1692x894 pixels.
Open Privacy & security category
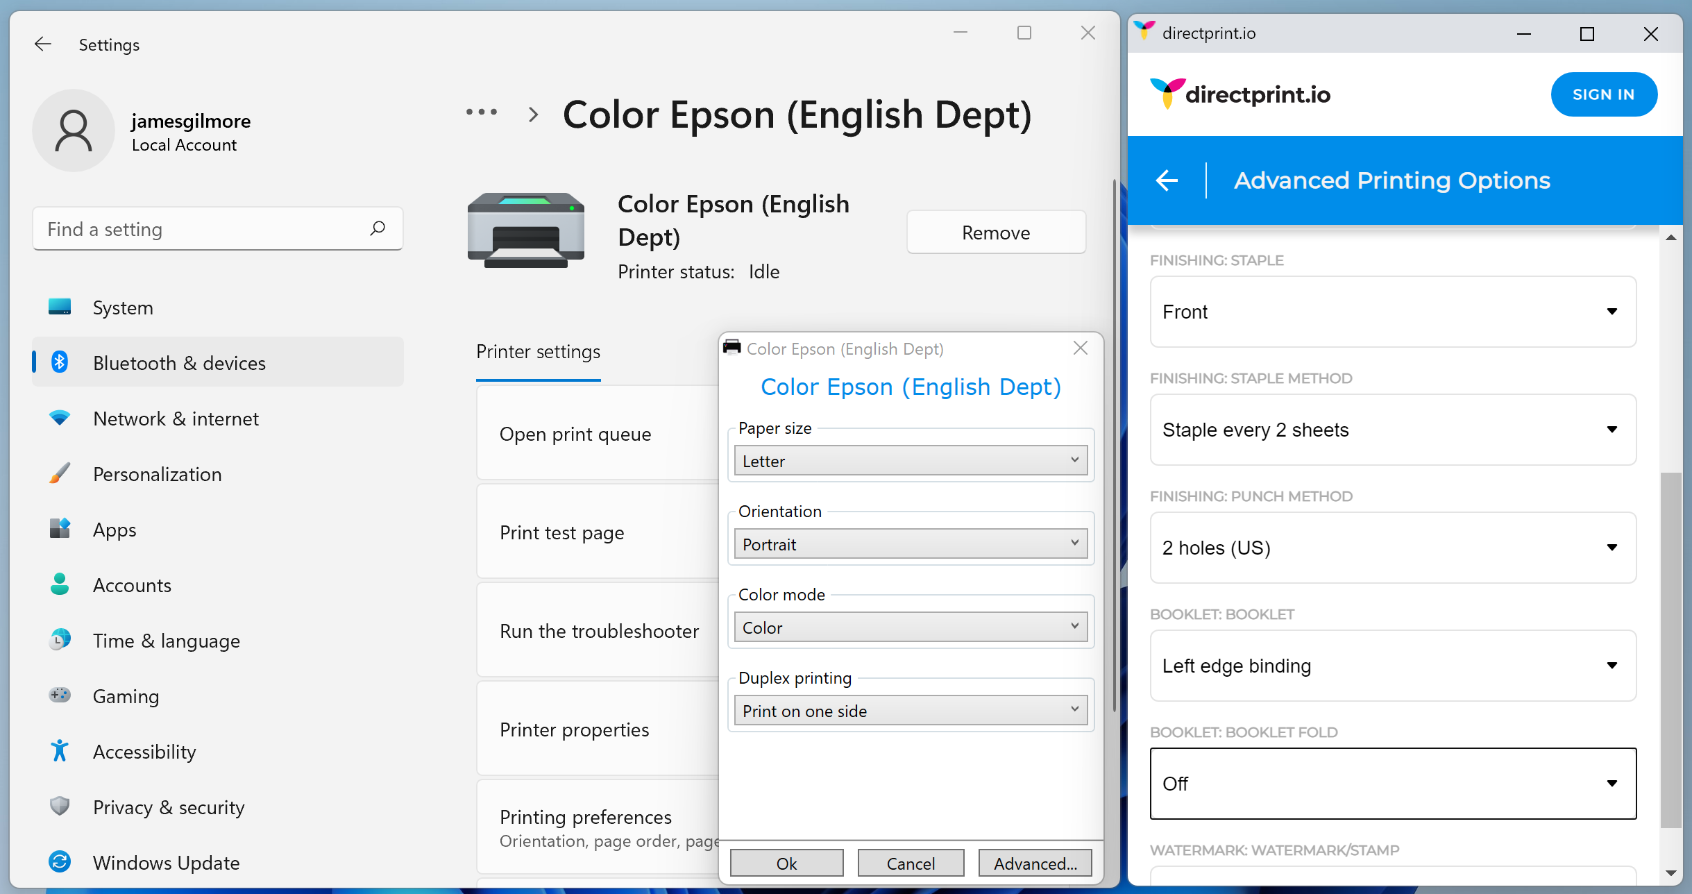[218, 807]
